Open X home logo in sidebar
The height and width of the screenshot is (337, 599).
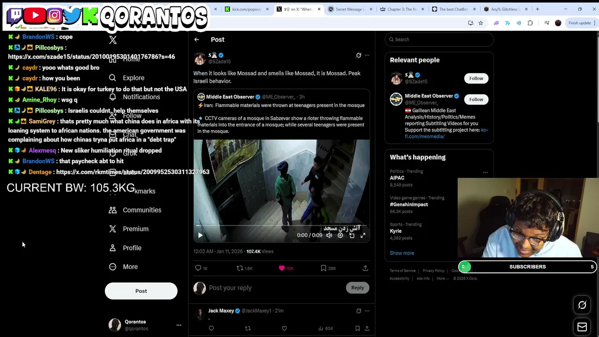[113, 40]
